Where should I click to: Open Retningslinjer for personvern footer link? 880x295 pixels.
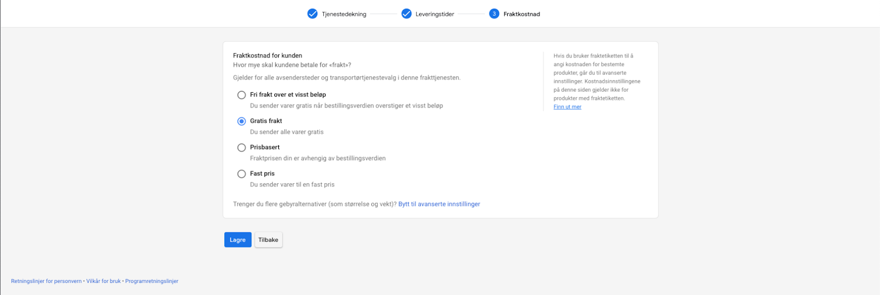point(46,281)
